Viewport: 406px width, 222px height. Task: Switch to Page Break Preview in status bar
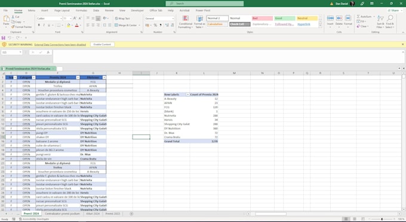click(x=363, y=219)
